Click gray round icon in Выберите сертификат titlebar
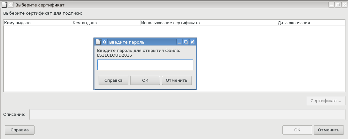Viewport: 348px width, 139px height. click(x=11, y=5)
